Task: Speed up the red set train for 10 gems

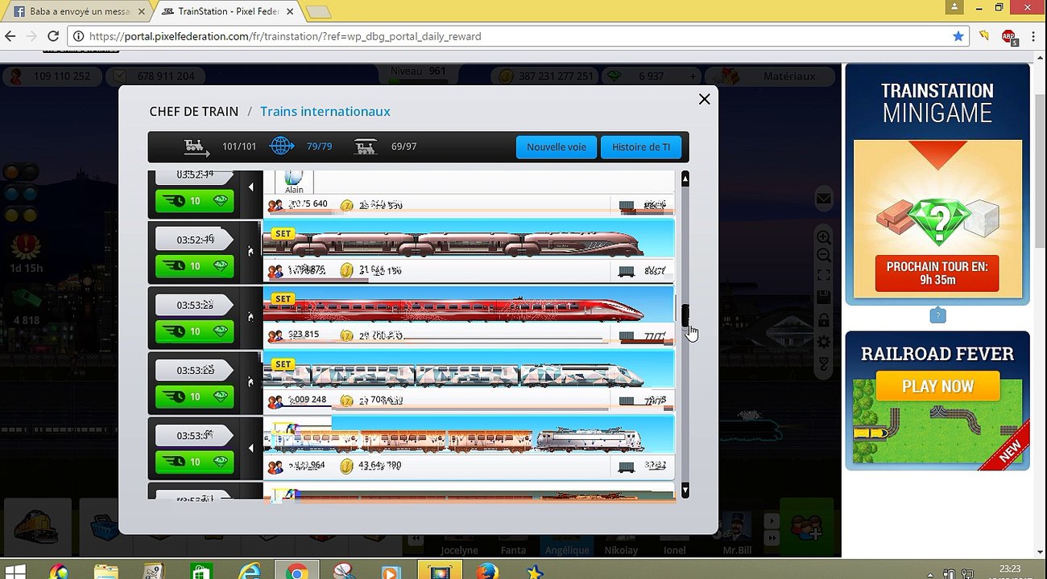Action: 194,331
